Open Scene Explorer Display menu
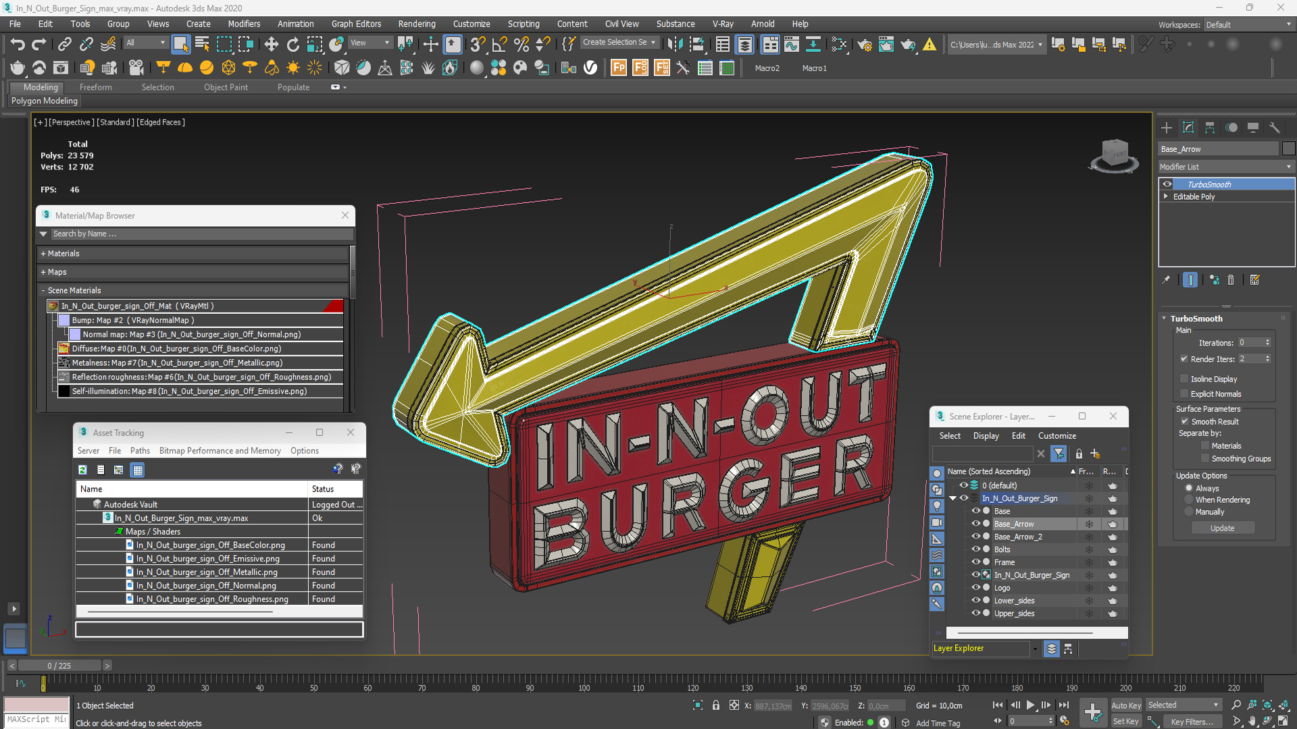 click(x=986, y=435)
